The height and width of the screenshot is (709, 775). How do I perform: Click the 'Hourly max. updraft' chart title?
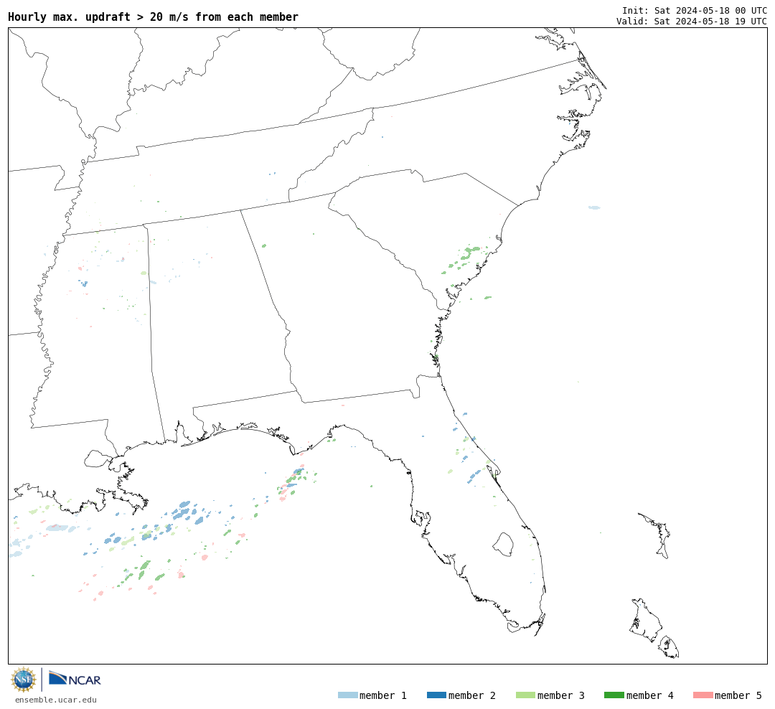coord(154,17)
